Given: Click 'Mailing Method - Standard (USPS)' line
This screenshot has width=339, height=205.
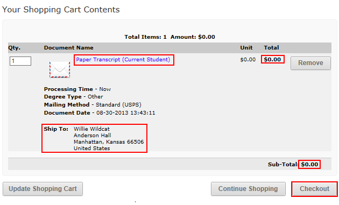Looking at the screenshot, I should pos(93,105).
